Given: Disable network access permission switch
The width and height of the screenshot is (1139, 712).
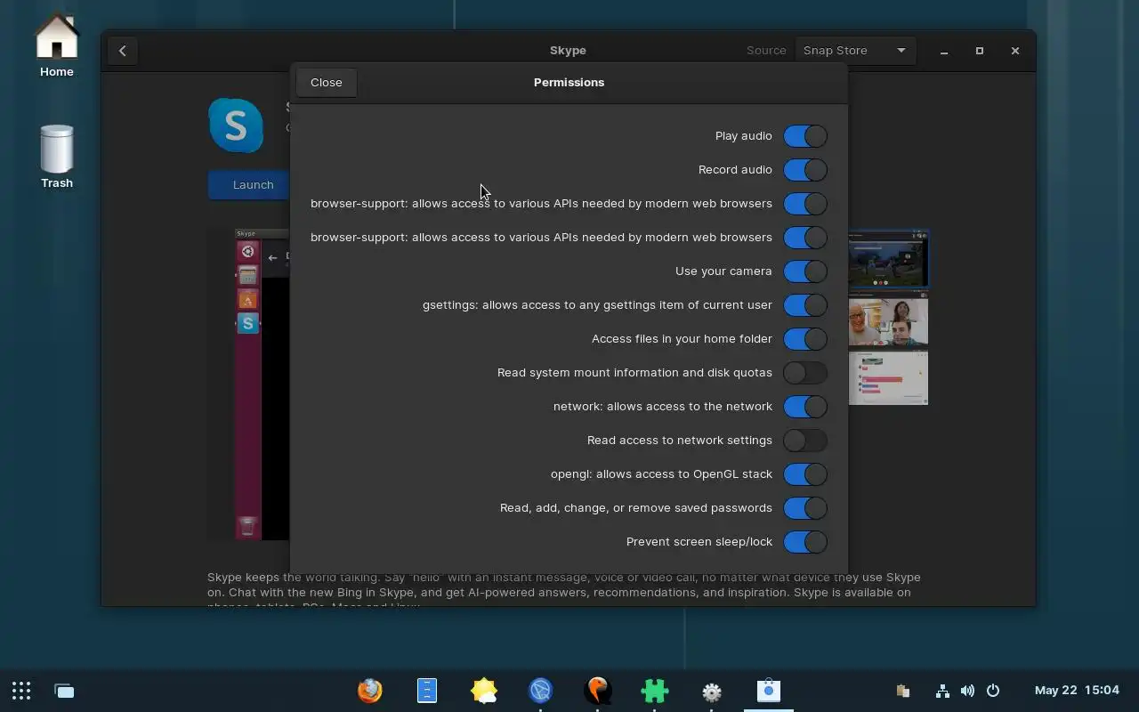Looking at the screenshot, I should pos(805,407).
